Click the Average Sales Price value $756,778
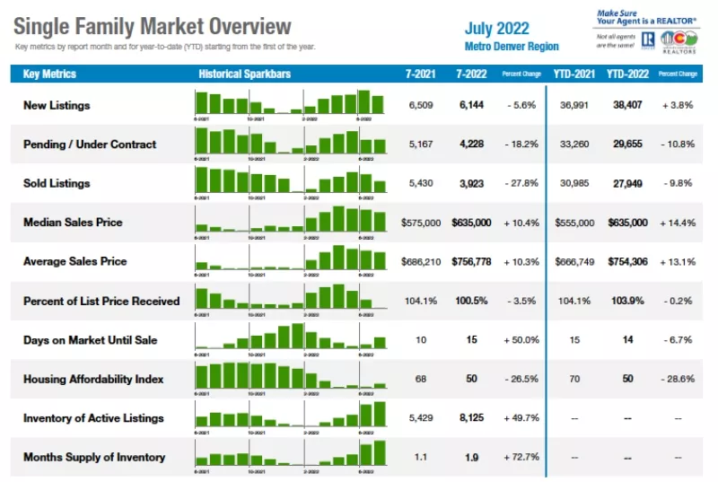This screenshot has width=718, height=482. coord(471,262)
